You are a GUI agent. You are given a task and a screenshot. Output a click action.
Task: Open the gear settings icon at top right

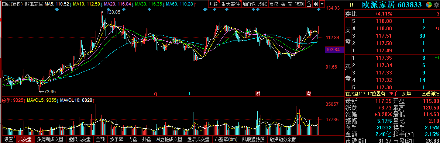(x=436, y=5)
